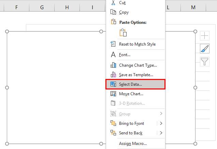Select column M header
The image size is (217, 149).
pyautogui.click(x=193, y=7)
